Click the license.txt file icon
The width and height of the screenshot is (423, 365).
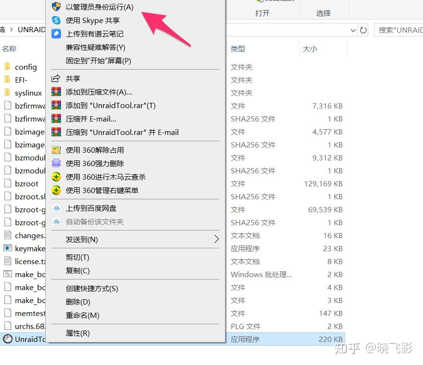coord(8,261)
